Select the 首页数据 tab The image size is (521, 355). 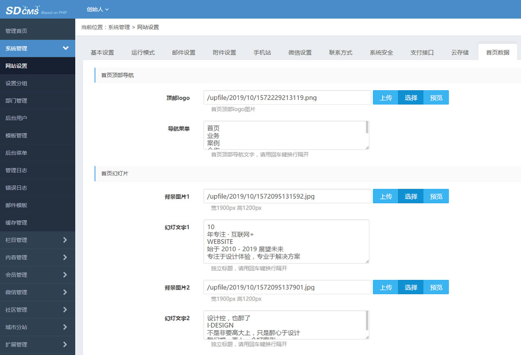coord(498,53)
